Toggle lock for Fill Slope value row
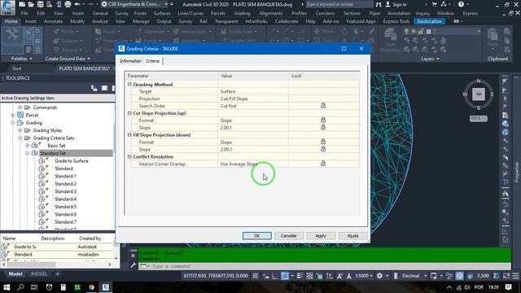 click(323, 149)
